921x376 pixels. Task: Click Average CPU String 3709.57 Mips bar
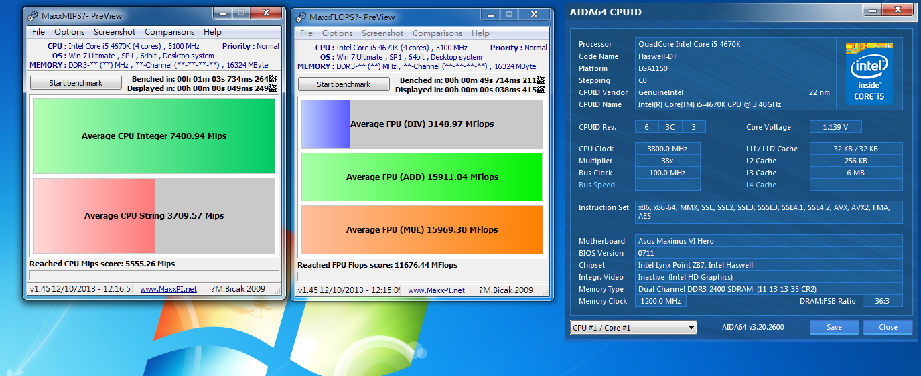click(154, 215)
